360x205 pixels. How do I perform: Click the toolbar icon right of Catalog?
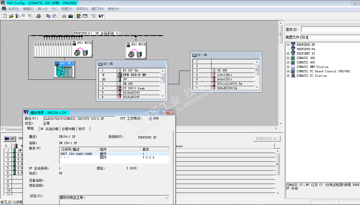pos(85,16)
